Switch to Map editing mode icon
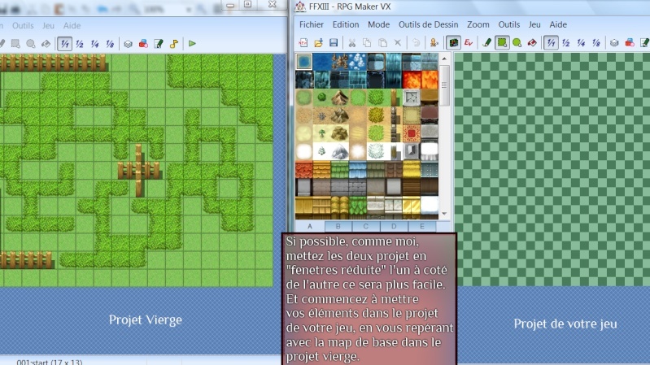 pos(453,43)
